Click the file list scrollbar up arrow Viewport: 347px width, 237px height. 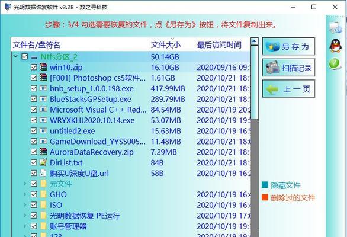tap(254, 41)
